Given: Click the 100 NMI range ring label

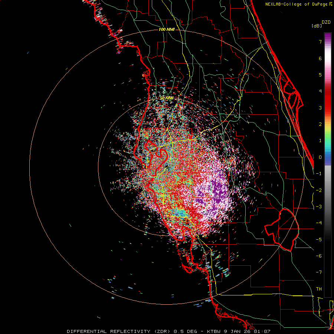Looking at the screenshot, I should click(x=167, y=29).
